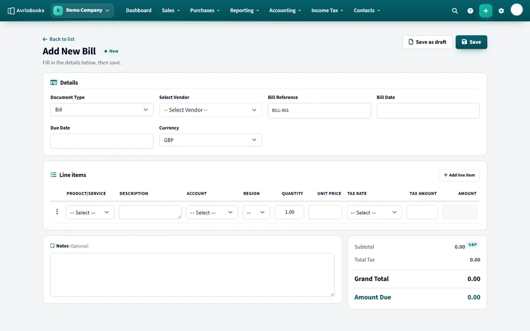Click the green plus quick-add icon

point(486,11)
